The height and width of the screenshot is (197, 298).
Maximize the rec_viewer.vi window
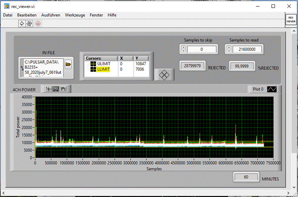[x=273, y=6]
